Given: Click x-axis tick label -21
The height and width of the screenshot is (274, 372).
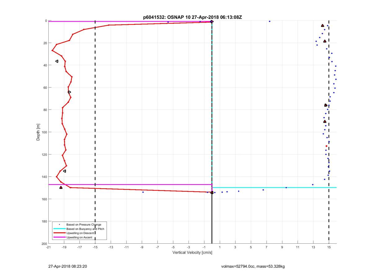Looking at the screenshot, I should pyautogui.click(x=48, y=247).
